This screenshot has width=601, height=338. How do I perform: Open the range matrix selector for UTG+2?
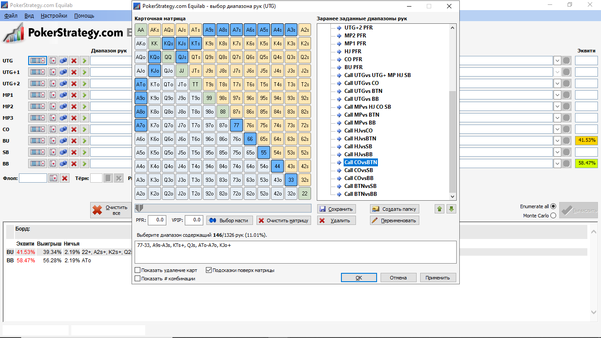[x=37, y=83]
